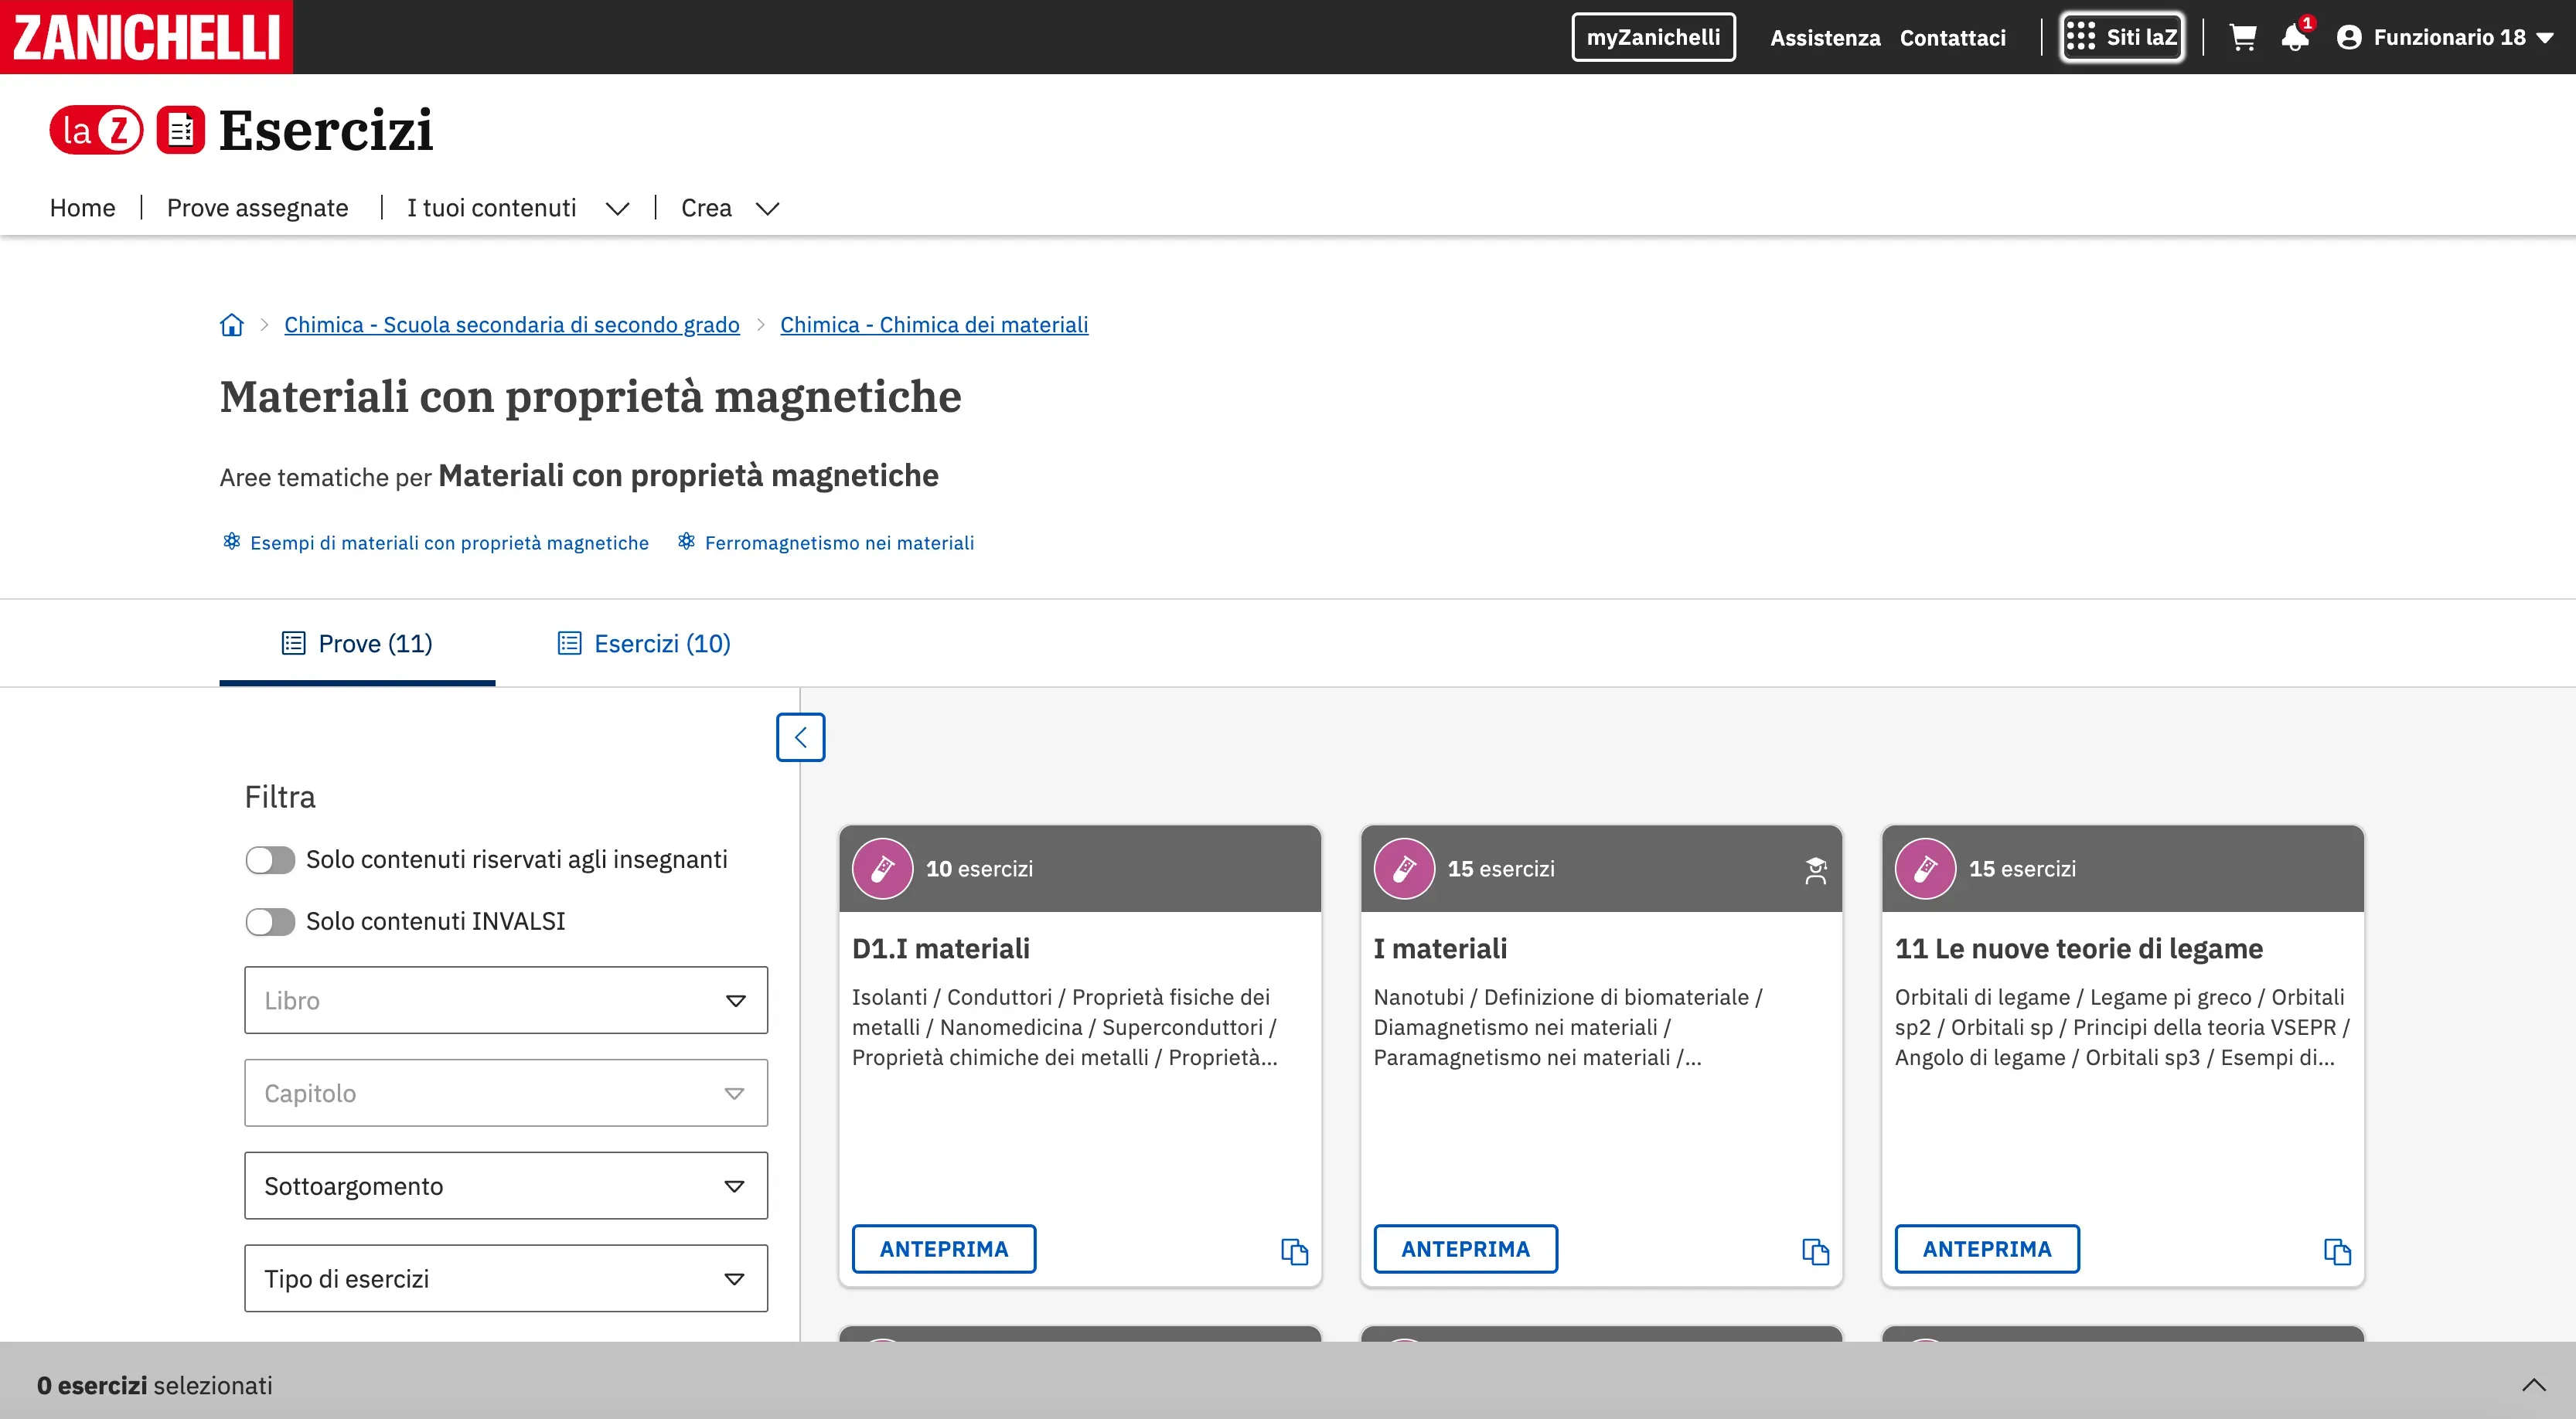The height and width of the screenshot is (1419, 2576).
Task: Open the Funzionario 18 account menu
Action: tap(2445, 37)
